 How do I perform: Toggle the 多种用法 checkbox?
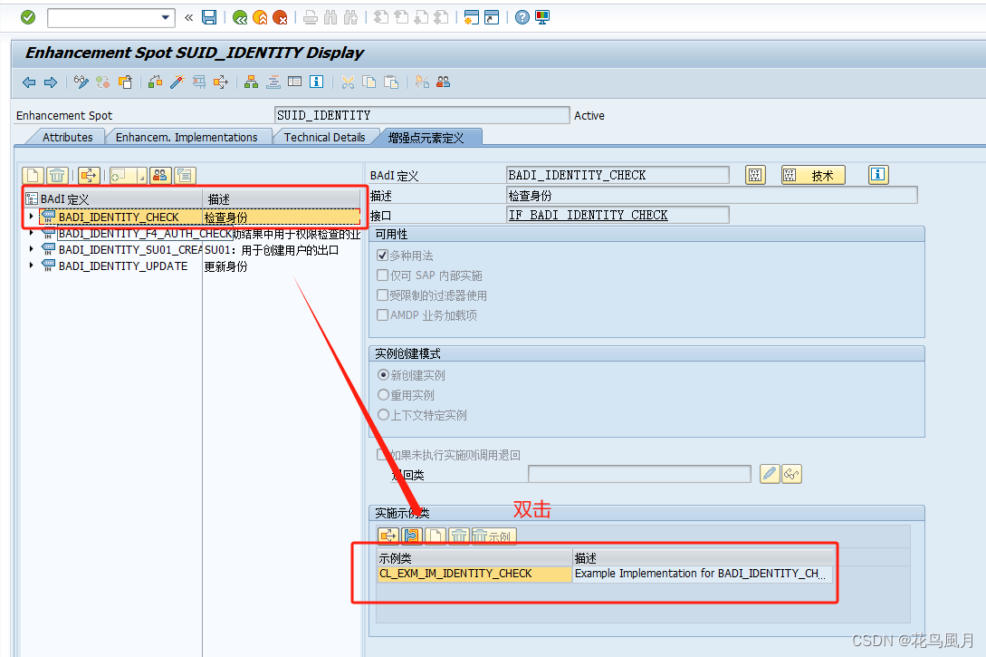(x=382, y=256)
